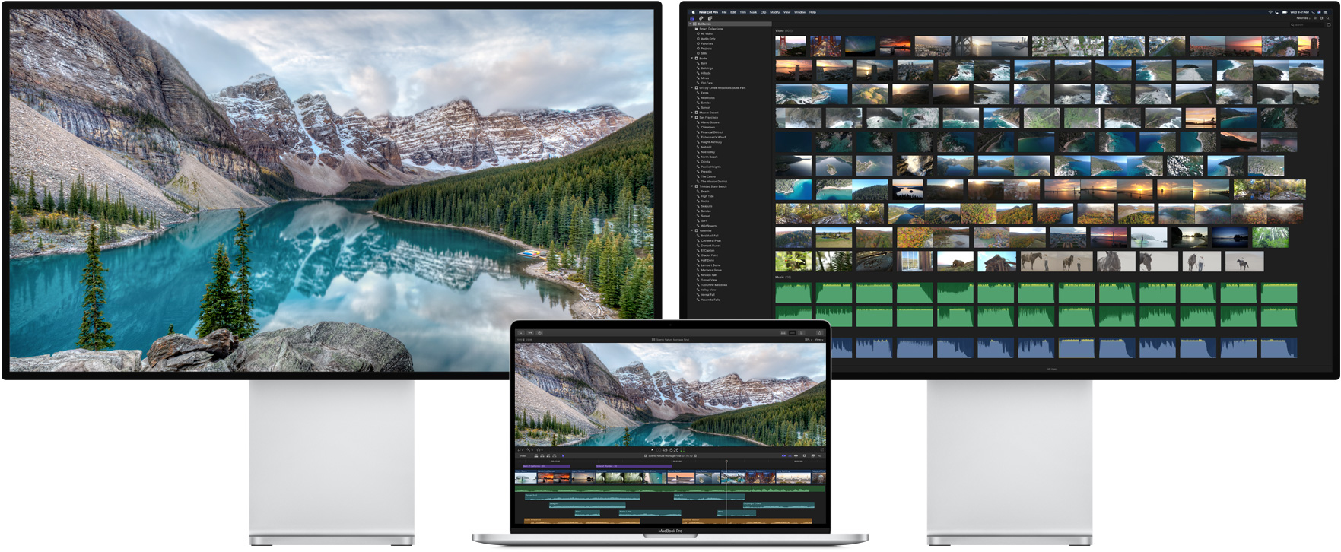Image resolution: width=1341 pixels, height=552 pixels.
Task: Expand the Mojave Desert event
Action: point(692,113)
